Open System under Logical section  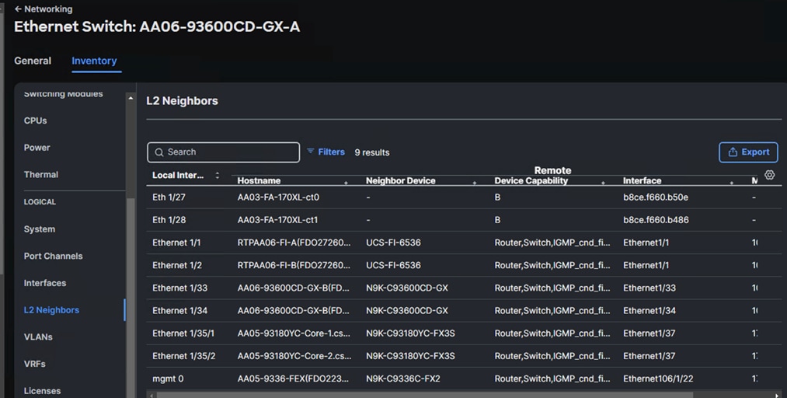39,229
